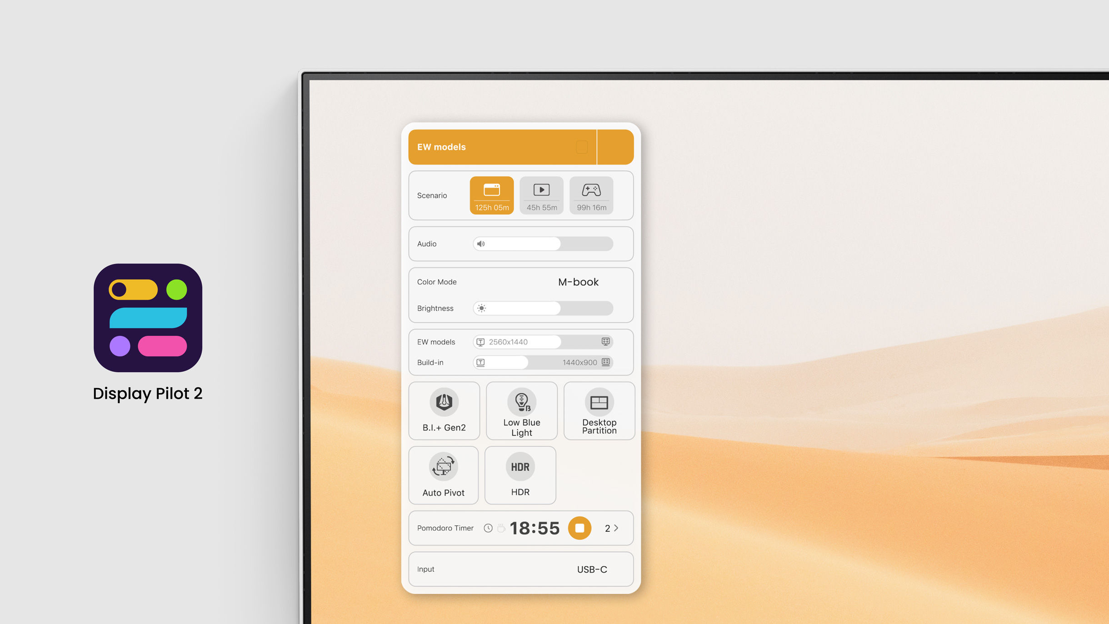
Task: Expand EW models display resolution
Action: pos(605,341)
